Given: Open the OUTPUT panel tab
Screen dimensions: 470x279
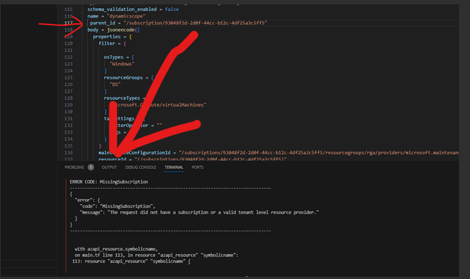Looking at the screenshot, I should (109, 167).
